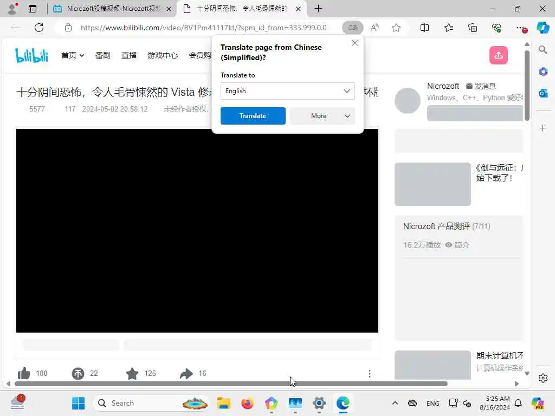555x416 pixels.
Task: Click the pink upload button
Action: 499,55
